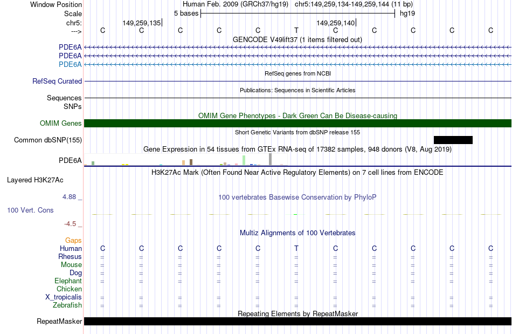
Task: Click 'Publications: Sequences in Scientific Articles' title
Action: 297,90
